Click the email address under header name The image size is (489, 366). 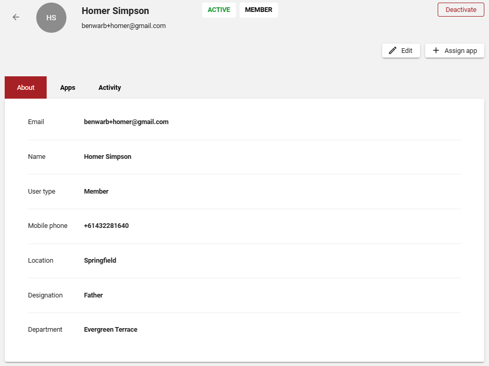click(124, 26)
